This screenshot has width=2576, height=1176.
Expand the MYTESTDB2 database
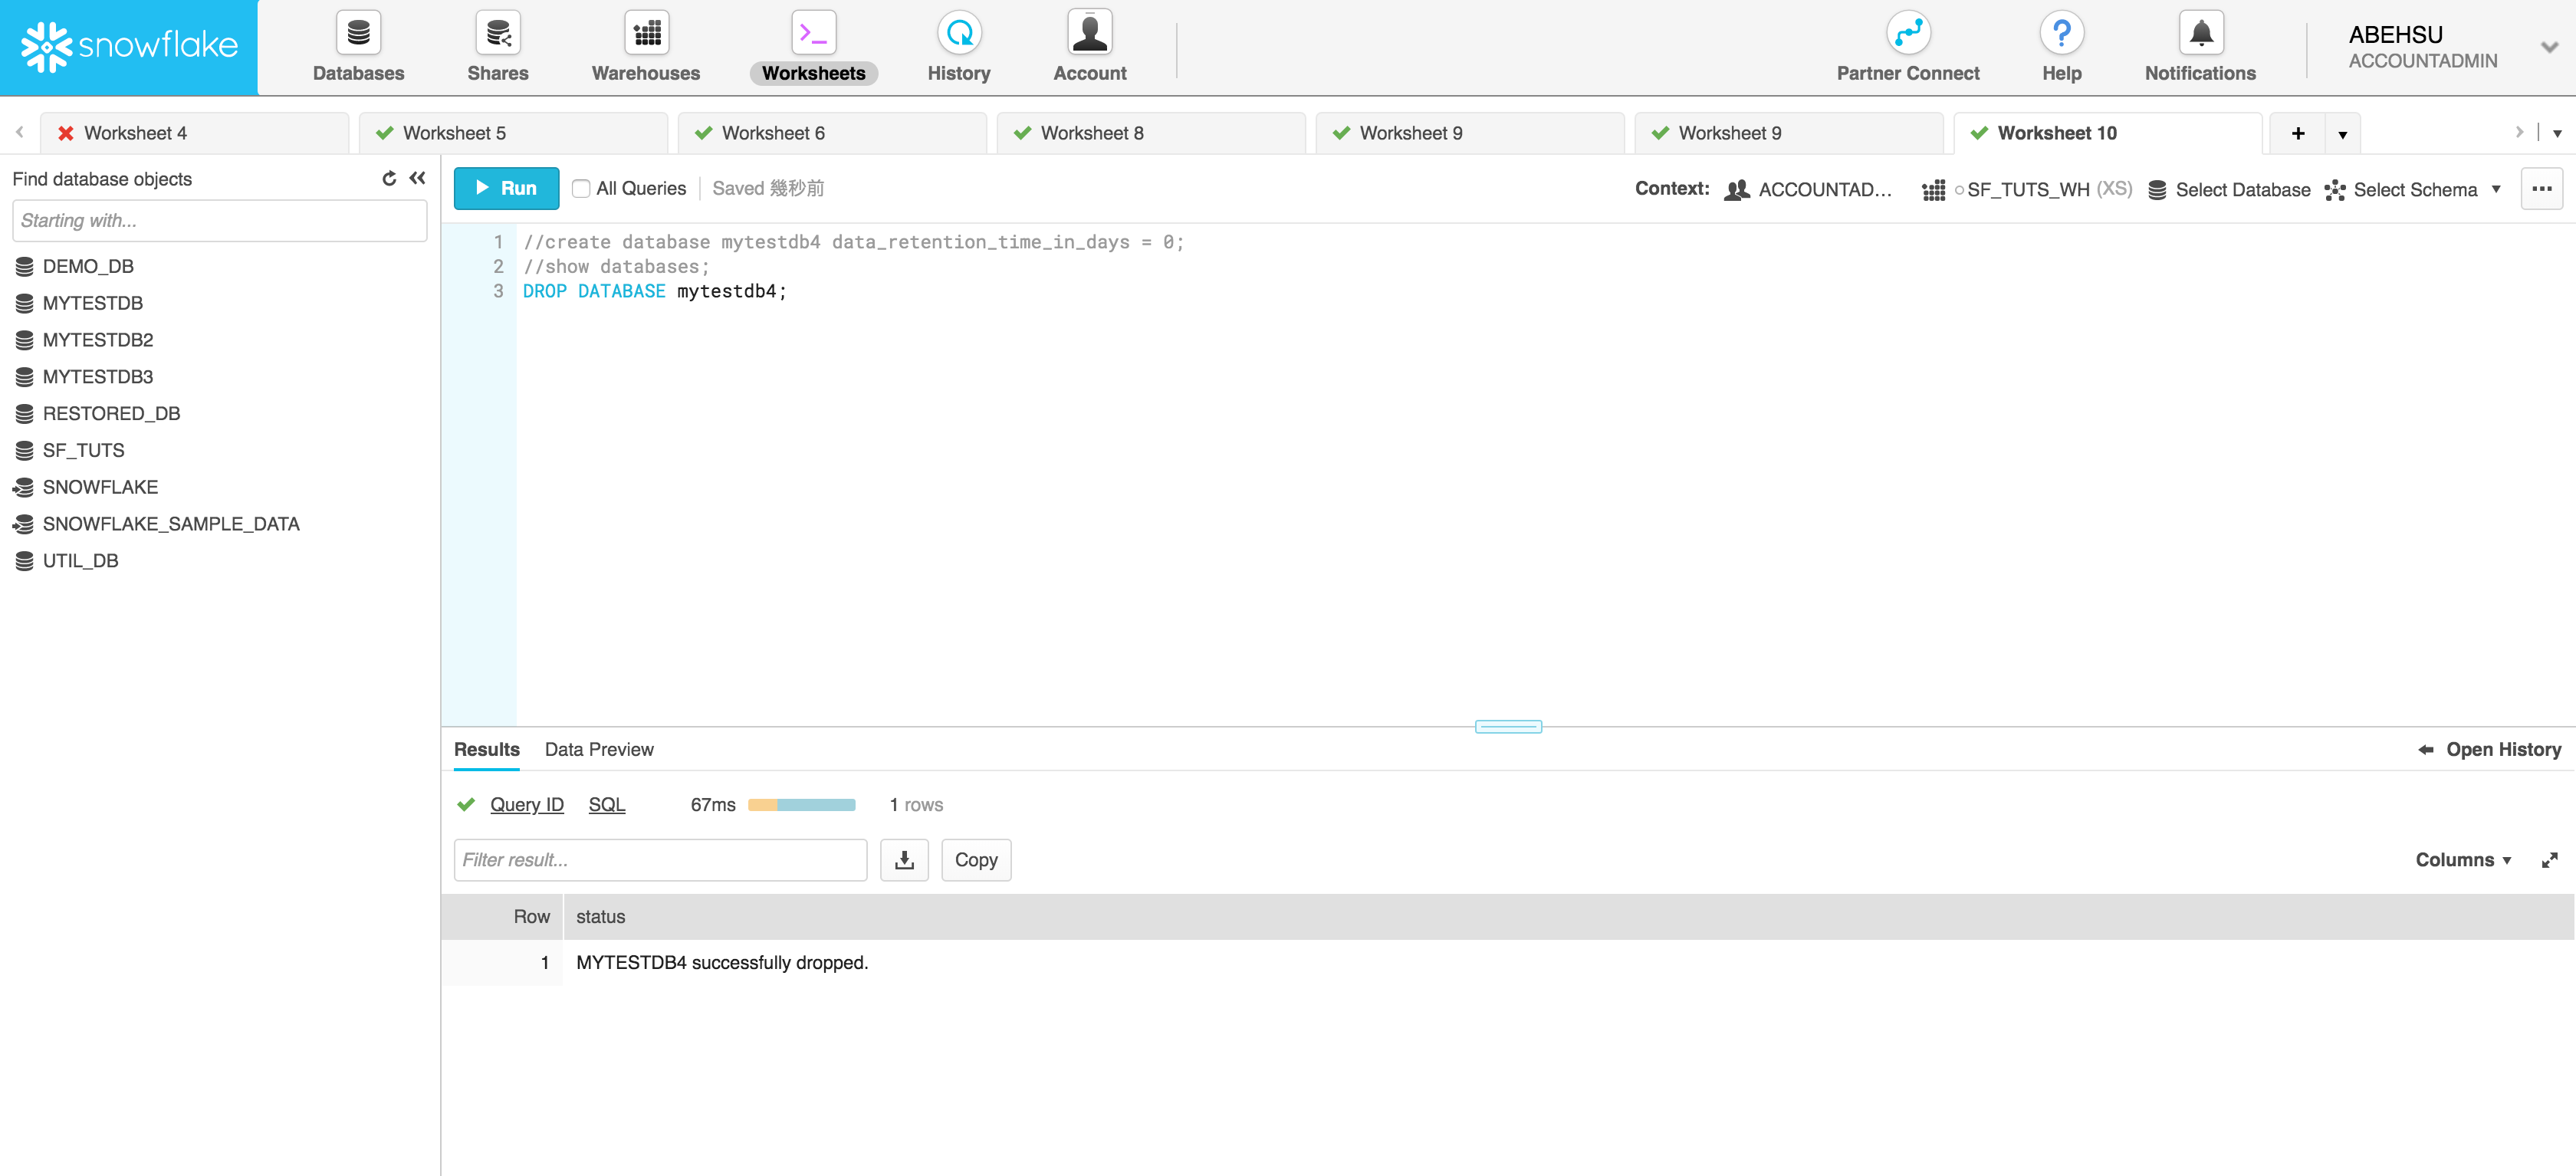coord(98,340)
